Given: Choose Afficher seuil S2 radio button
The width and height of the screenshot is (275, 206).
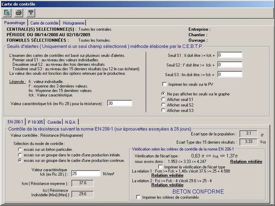Looking at the screenshot, I should pyautogui.click(x=164, y=105).
